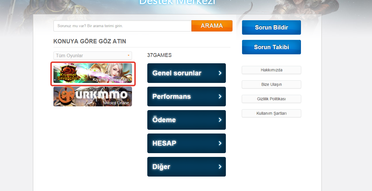Open the Kullanım Şartları link

pyautogui.click(x=271, y=113)
